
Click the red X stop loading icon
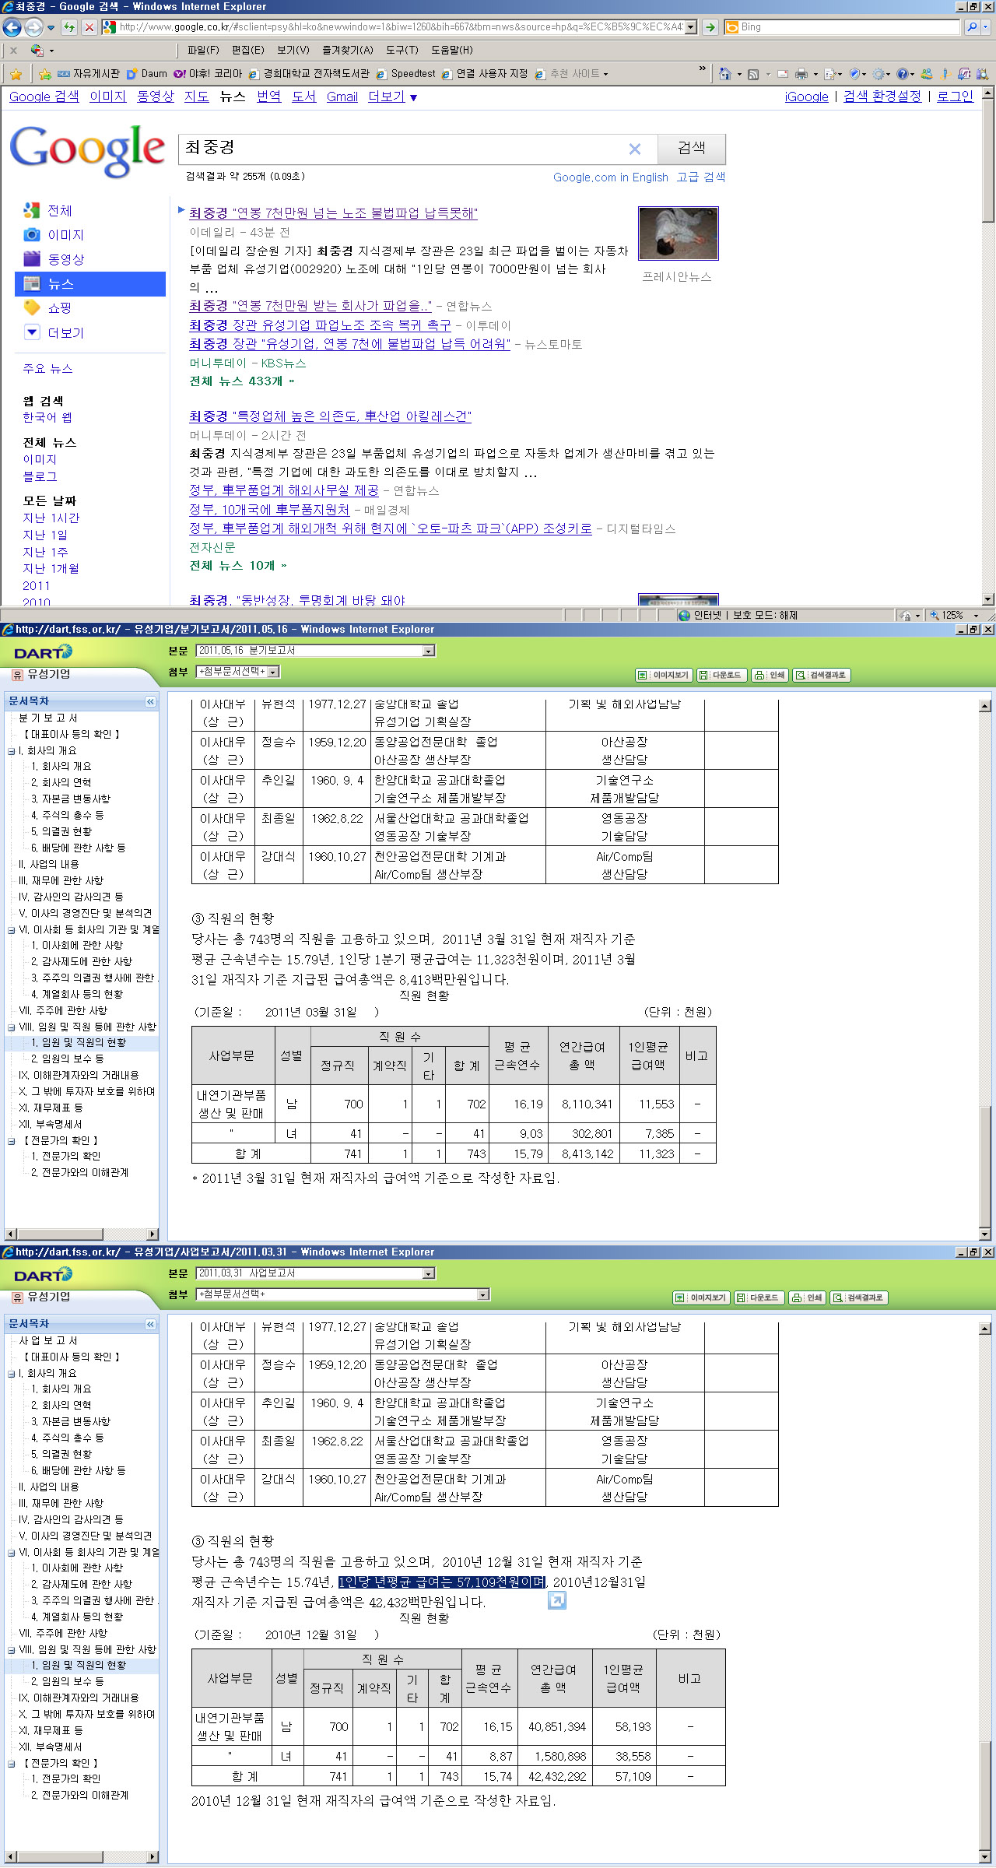coord(89,27)
